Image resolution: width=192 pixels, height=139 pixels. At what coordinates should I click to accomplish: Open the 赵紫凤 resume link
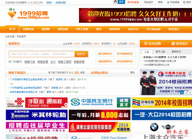[59, 79]
